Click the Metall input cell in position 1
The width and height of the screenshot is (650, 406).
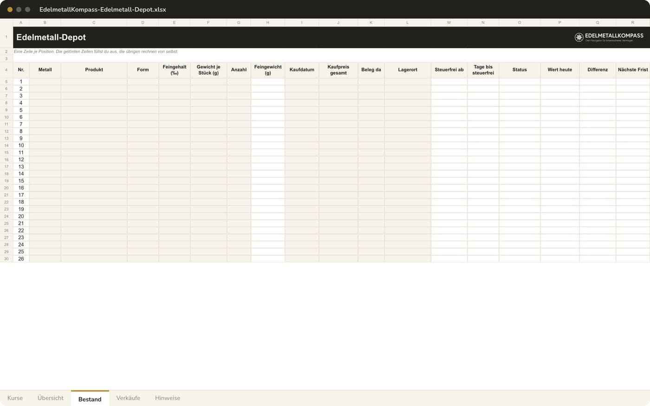pyautogui.click(x=45, y=82)
